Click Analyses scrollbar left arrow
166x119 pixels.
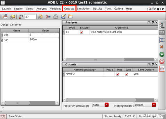tap(65, 59)
